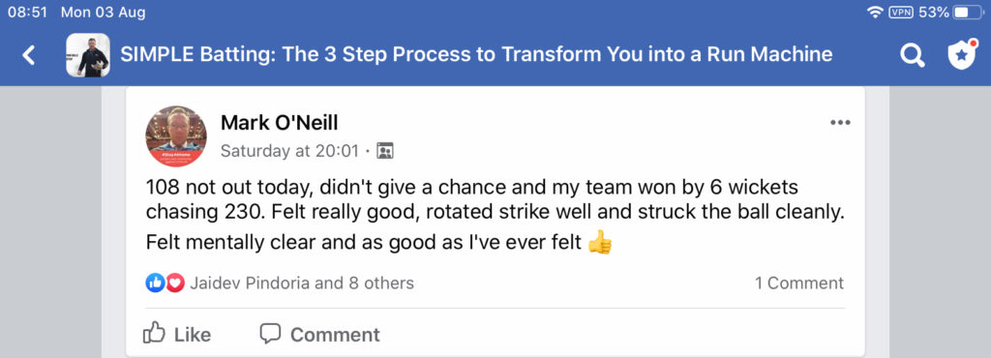Tap the group audience icon beside timestamp

pos(384,151)
